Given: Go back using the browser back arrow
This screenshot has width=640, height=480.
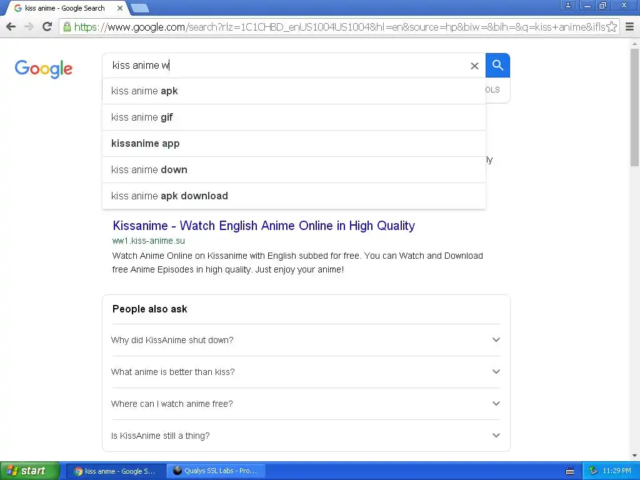Looking at the screenshot, I should coord(11,27).
